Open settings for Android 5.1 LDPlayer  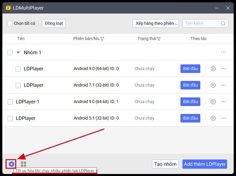tap(213, 118)
